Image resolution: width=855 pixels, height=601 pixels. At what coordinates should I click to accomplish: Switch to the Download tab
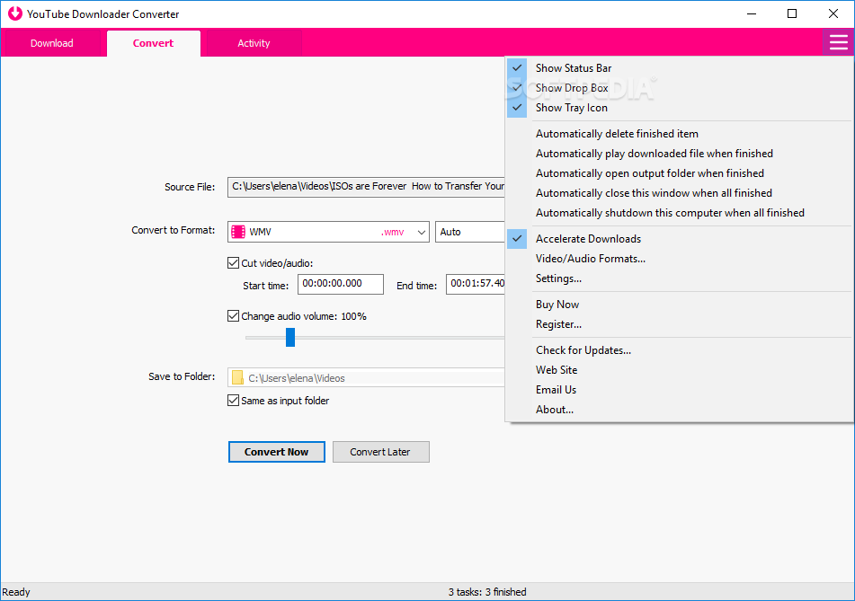pyautogui.click(x=52, y=43)
